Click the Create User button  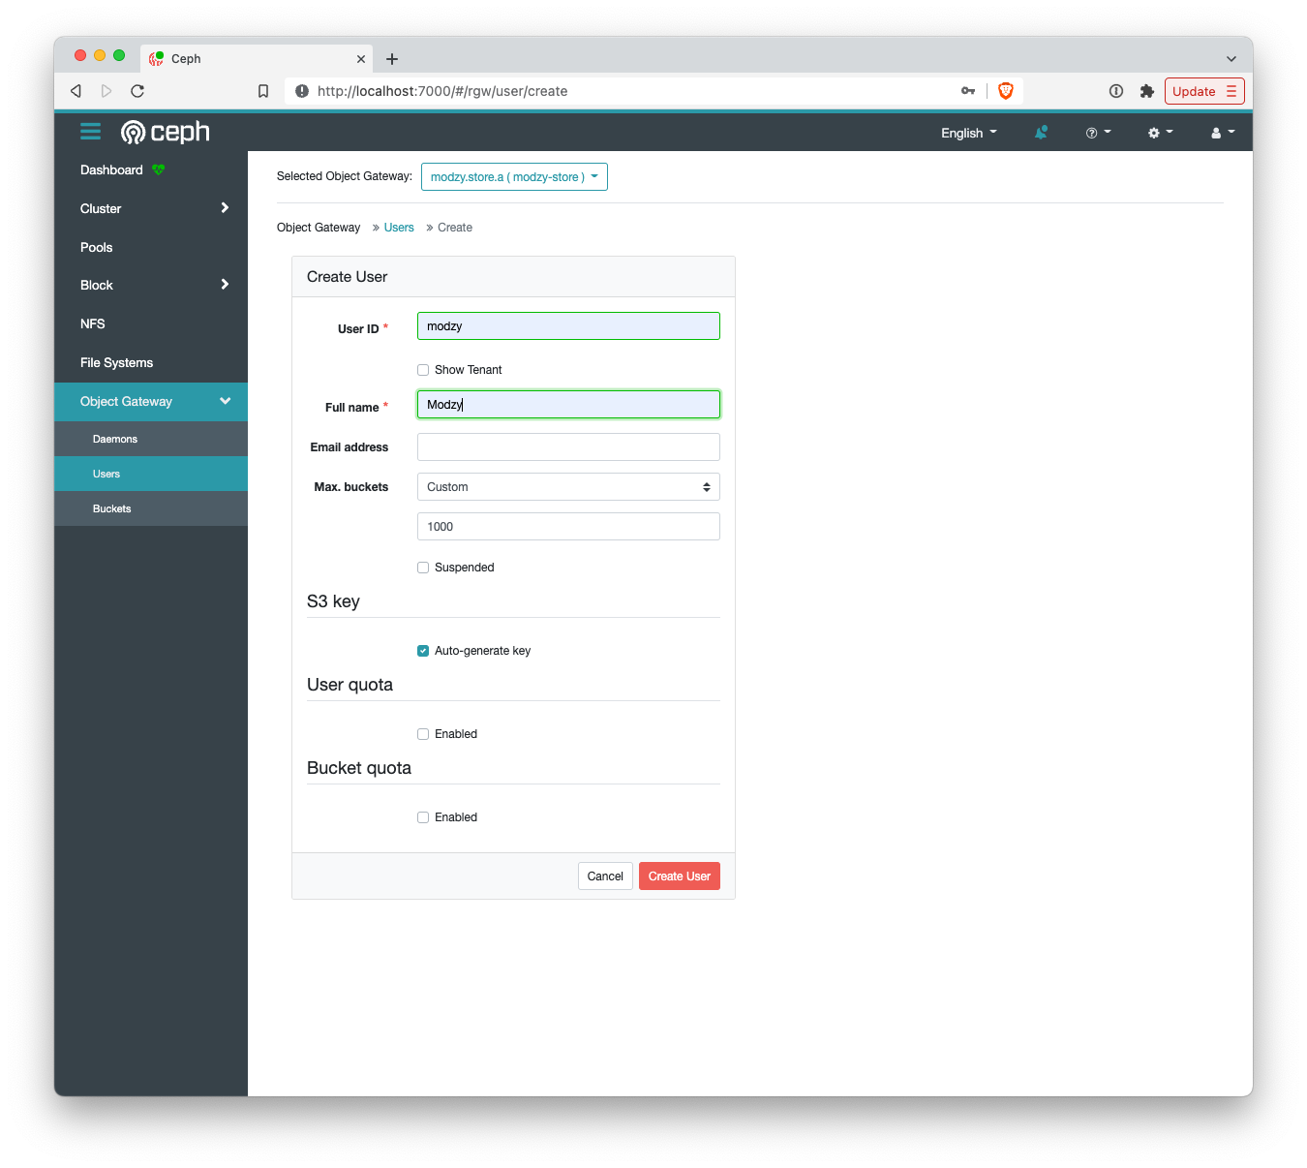[680, 876]
